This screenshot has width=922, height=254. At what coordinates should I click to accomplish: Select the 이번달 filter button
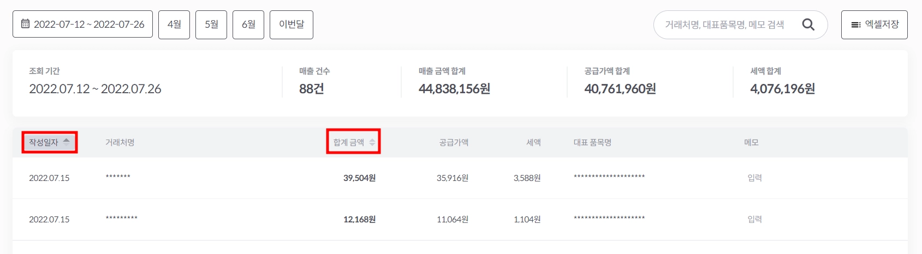292,25
